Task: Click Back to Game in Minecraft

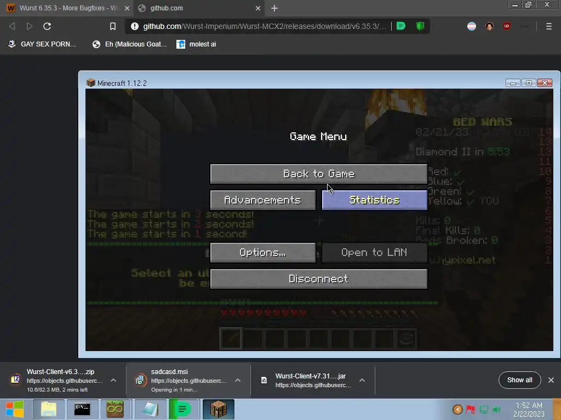Action: tap(318, 174)
